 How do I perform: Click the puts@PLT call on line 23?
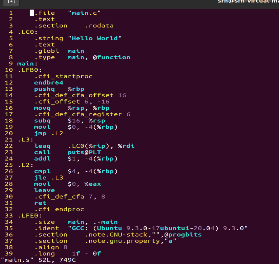pyautogui.click(x=82, y=152)
